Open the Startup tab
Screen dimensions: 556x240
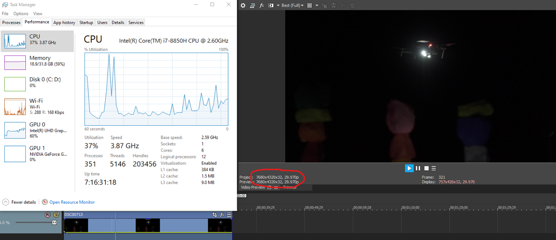coord(86,22)
